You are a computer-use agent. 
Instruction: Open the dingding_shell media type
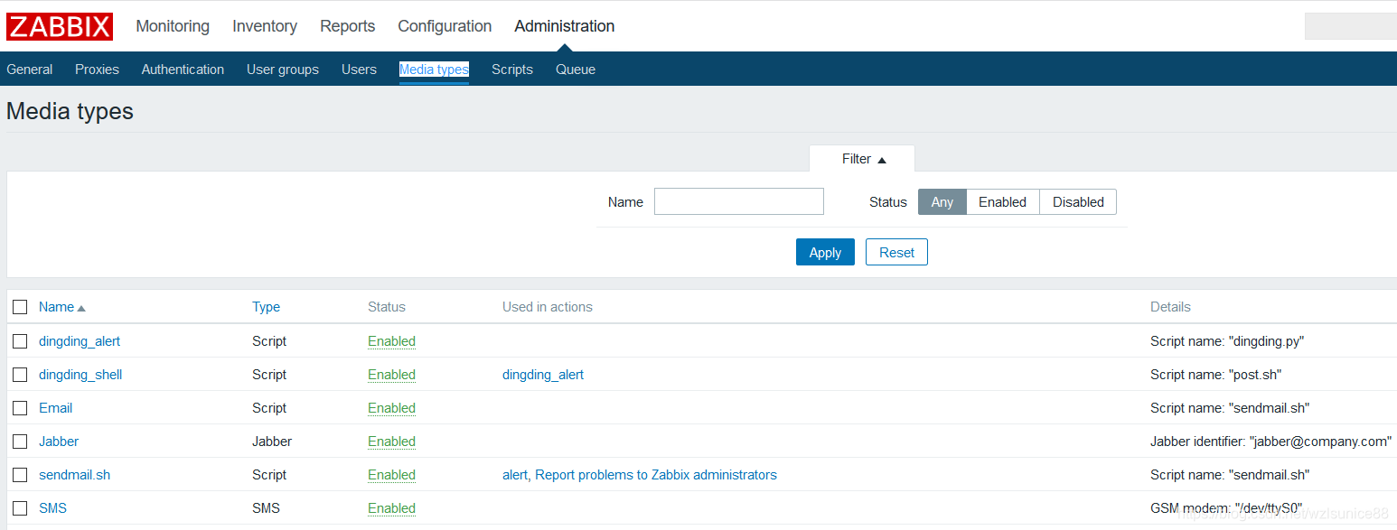80,375
